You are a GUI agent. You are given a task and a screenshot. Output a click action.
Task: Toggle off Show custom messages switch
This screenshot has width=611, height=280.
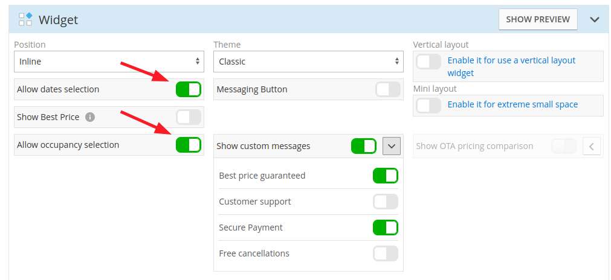[364, 146]
